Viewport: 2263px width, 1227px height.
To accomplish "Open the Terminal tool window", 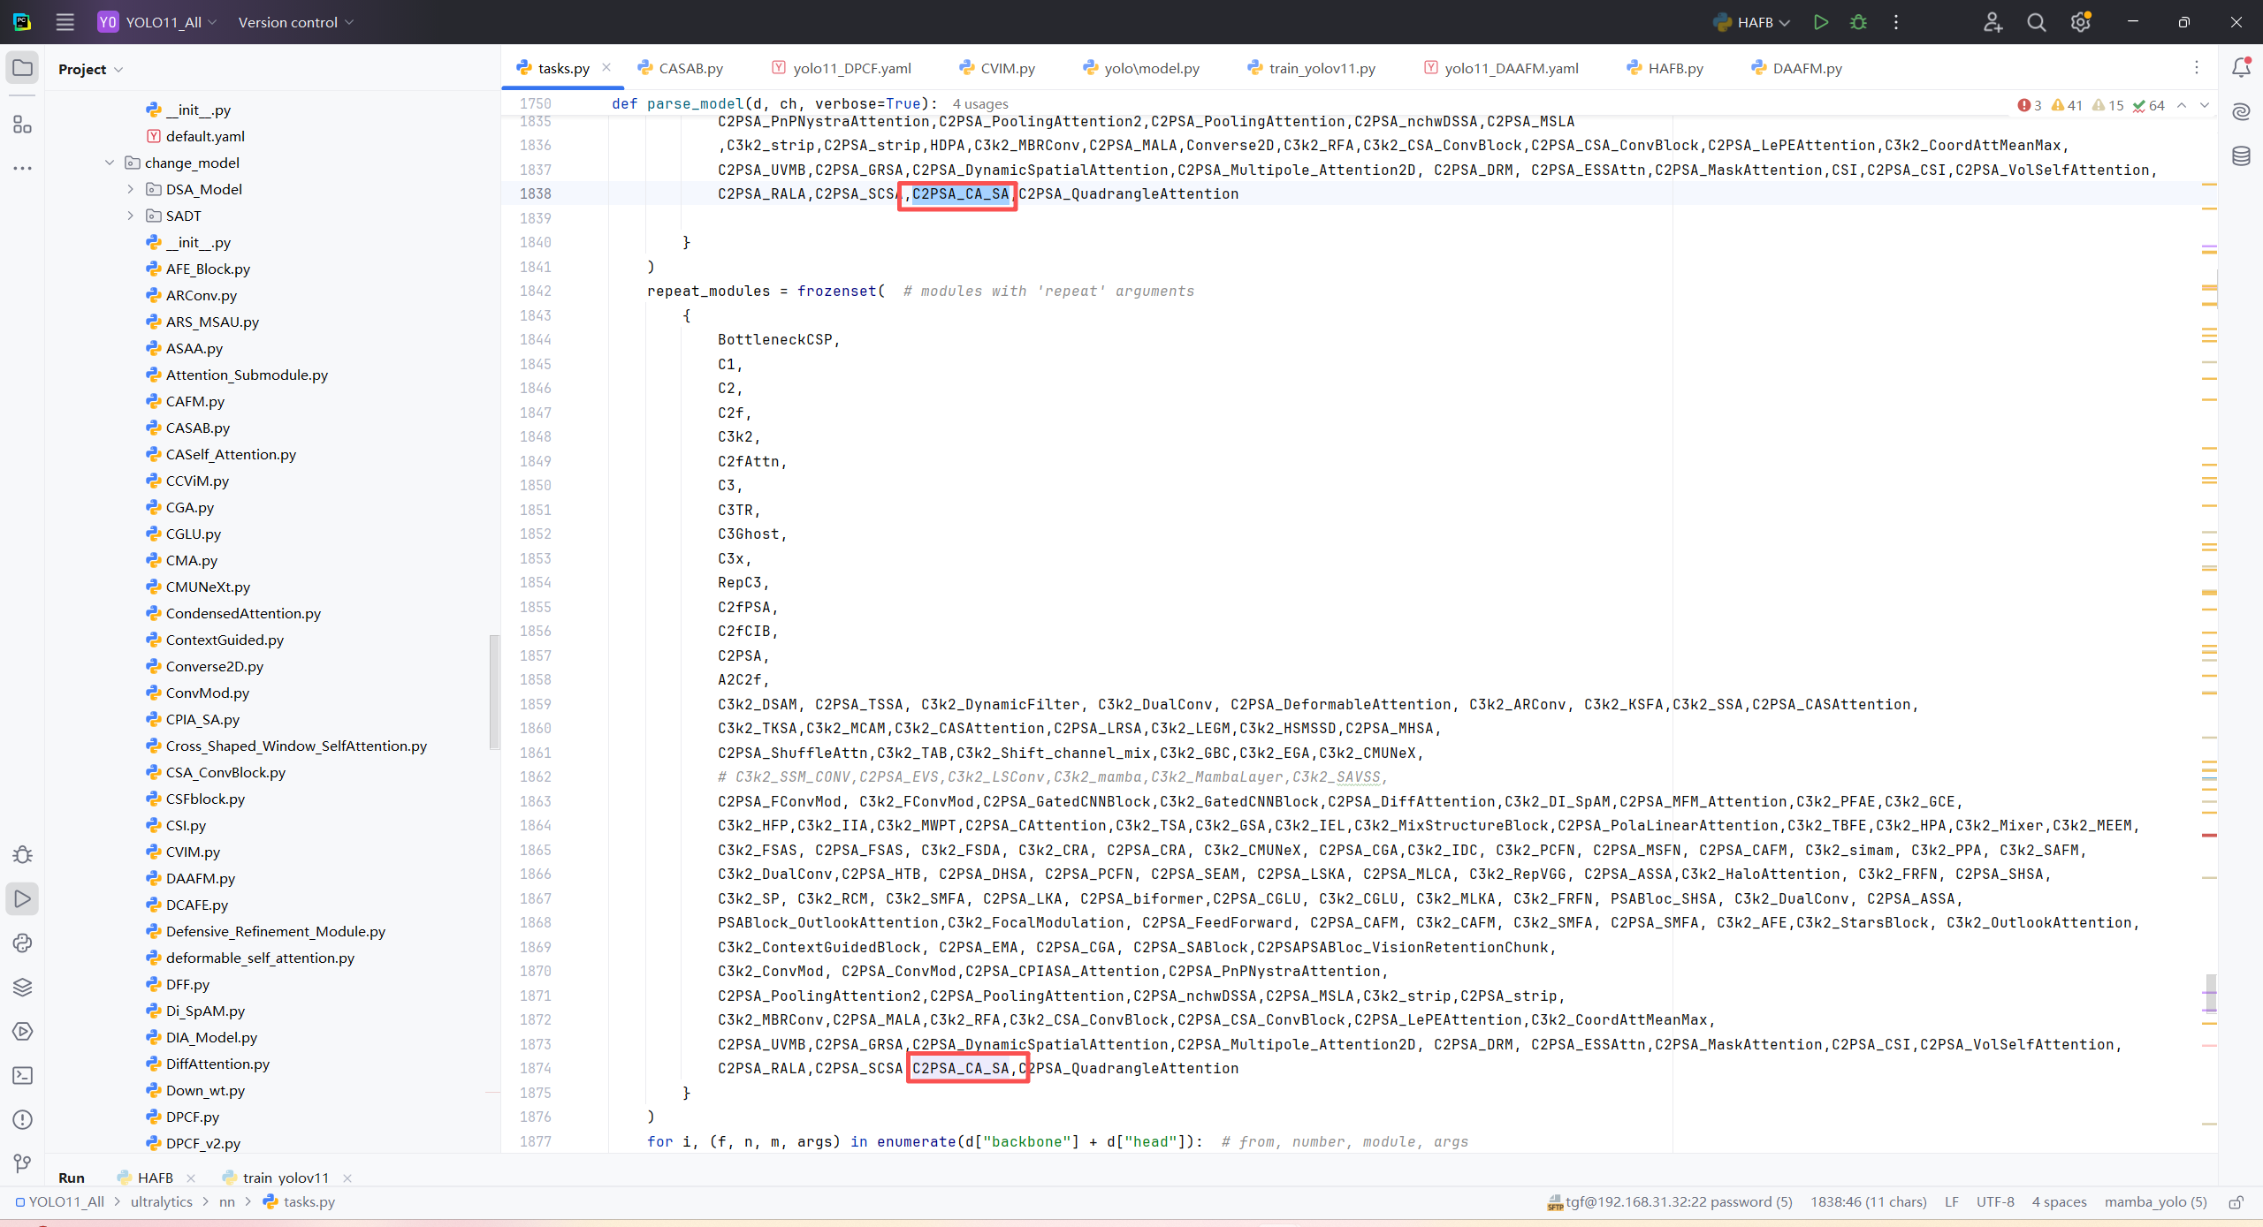I will [23, 1075].
